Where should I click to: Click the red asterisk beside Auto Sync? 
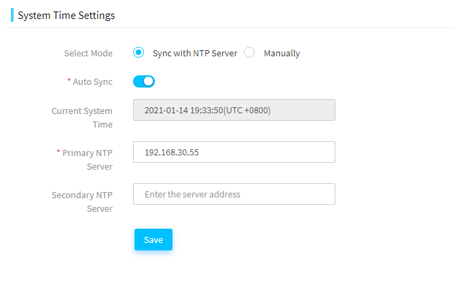pos(69,80)
